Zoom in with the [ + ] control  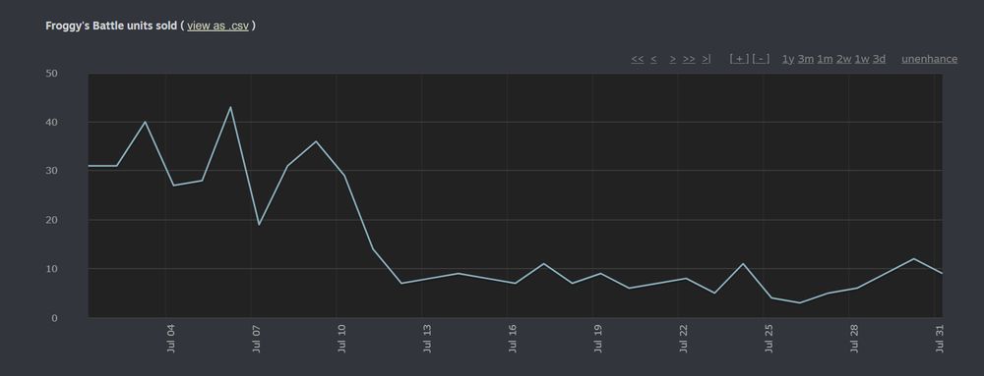(739, 59)
